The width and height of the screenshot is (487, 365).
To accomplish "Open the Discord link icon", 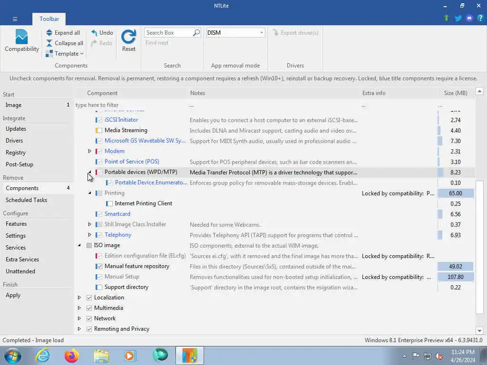I will pyautogui.click(x=469, y=19).
